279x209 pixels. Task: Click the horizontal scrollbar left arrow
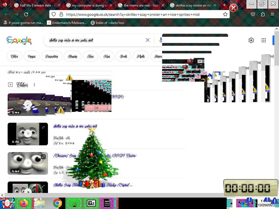click(2, 195)
